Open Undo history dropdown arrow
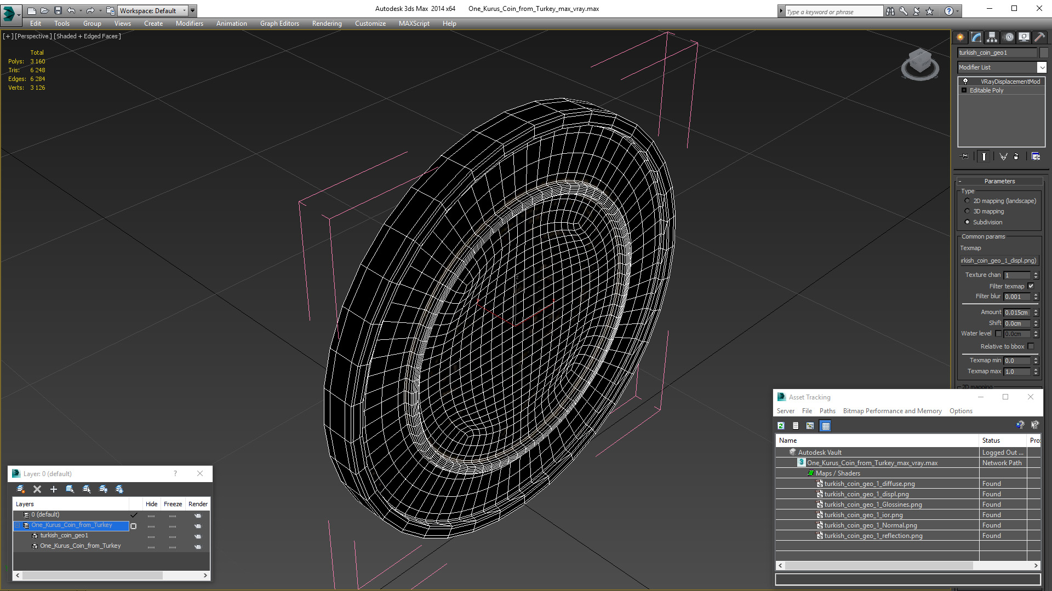Viewport: 1052px width, 591px height. pyautogui.click(x=81, y=10)
